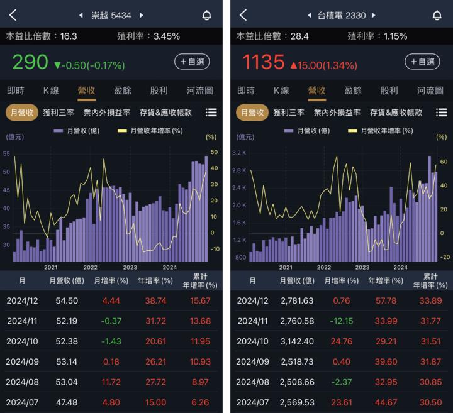453x413 pixels.
Task: Tap the 崇越 stock price 290
Action: tap(30, 62)
